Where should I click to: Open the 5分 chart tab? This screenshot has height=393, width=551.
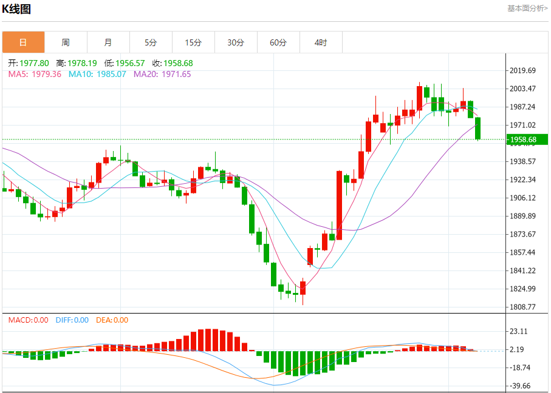click(x=151, y=42)
